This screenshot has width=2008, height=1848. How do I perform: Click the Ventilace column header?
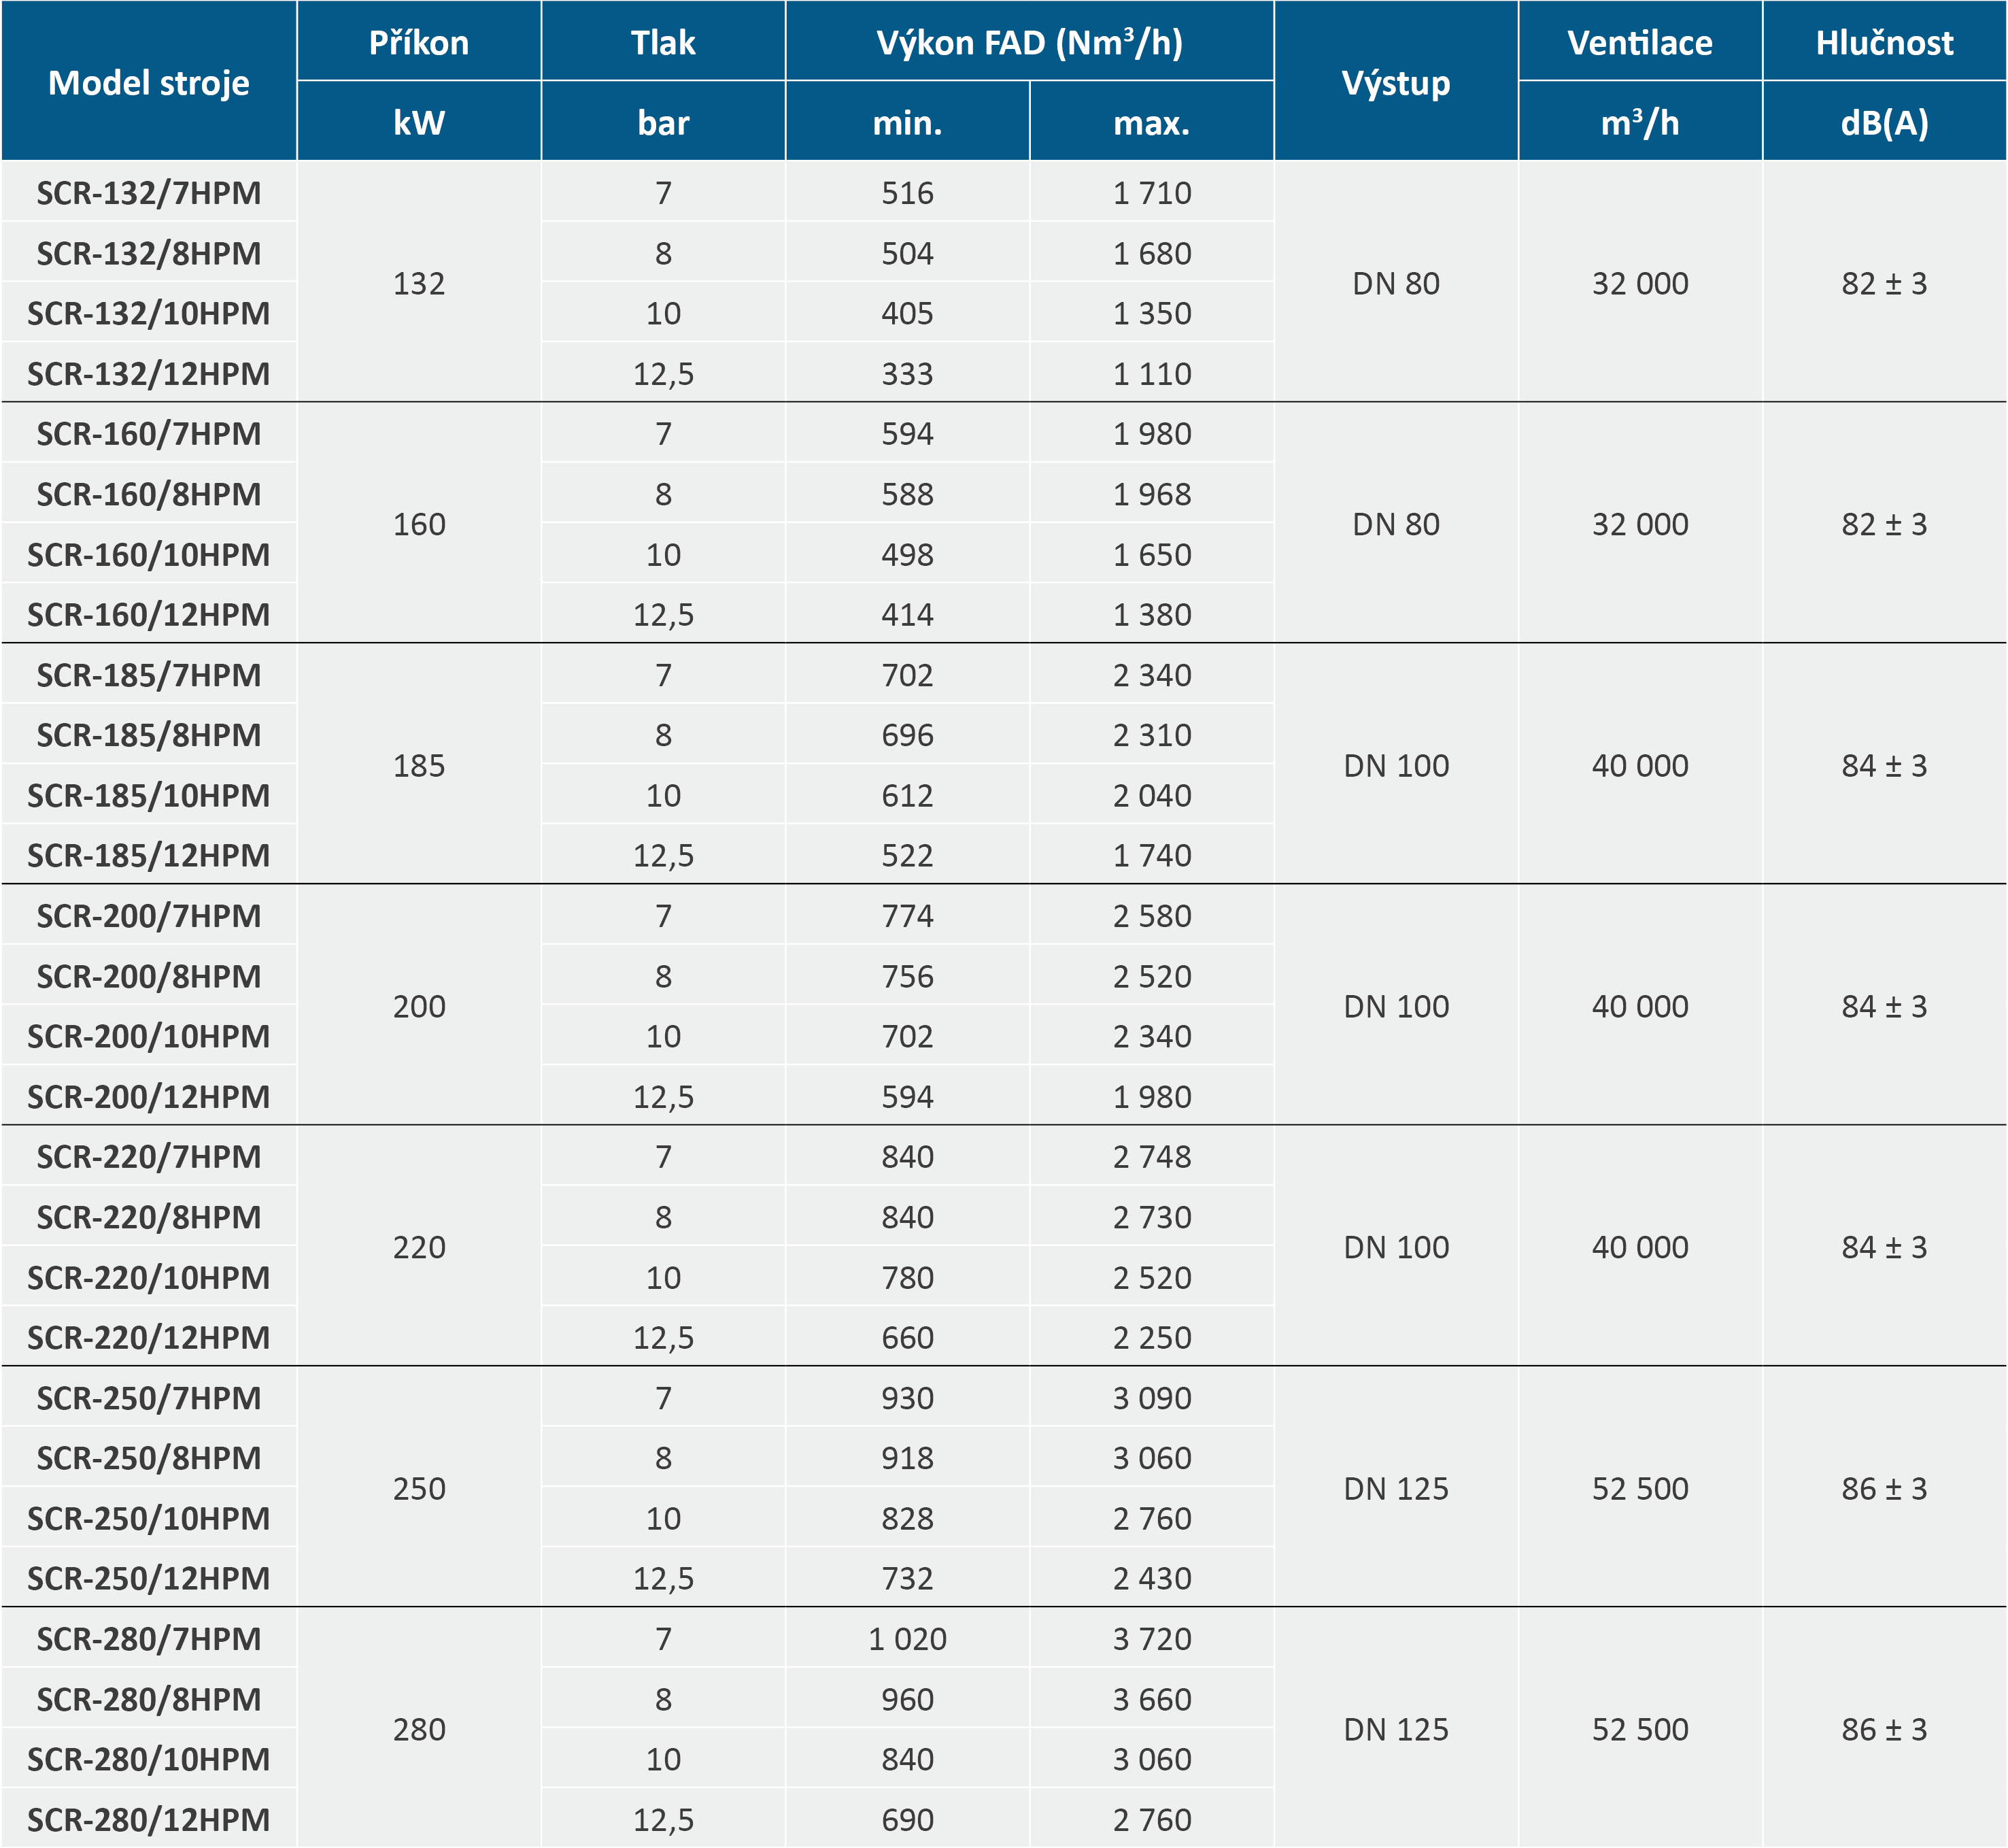[x=1639, y=42]
